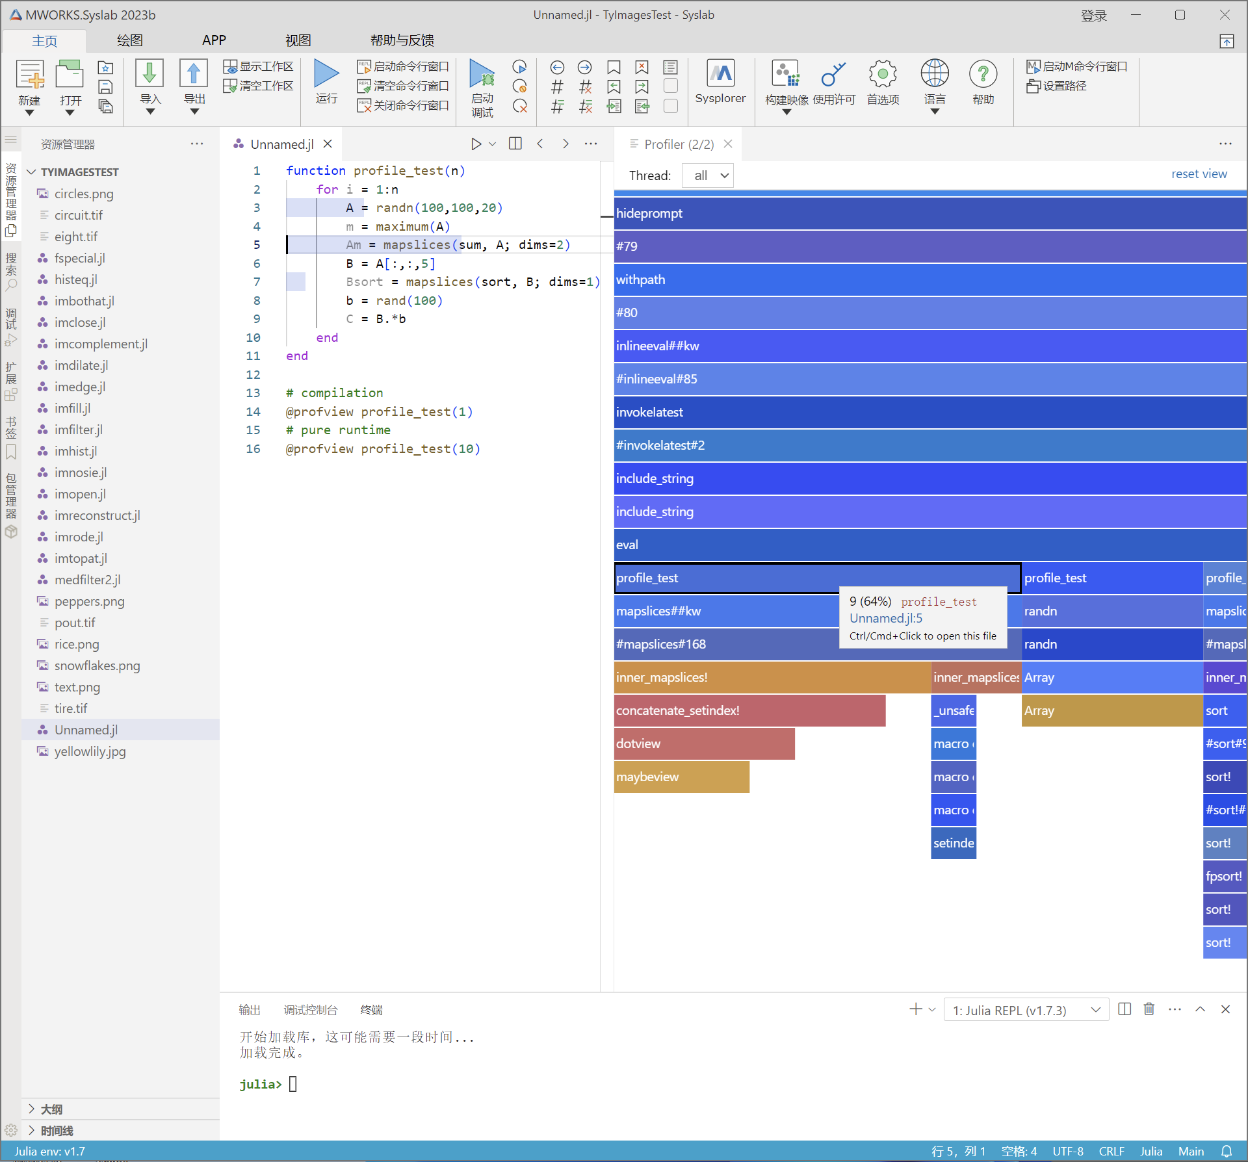Screen dimensions: 1248x1162
Task: Open the Thread 'all' dropdown
Action: tap(708, 175)
